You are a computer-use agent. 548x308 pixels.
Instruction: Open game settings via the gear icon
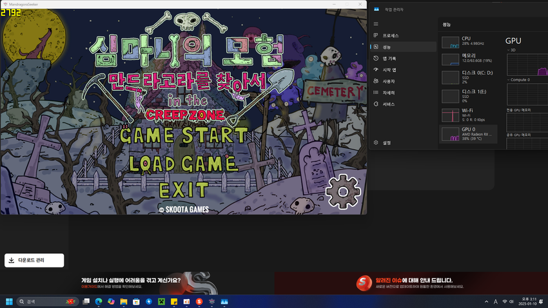click(x=343, y=191)
